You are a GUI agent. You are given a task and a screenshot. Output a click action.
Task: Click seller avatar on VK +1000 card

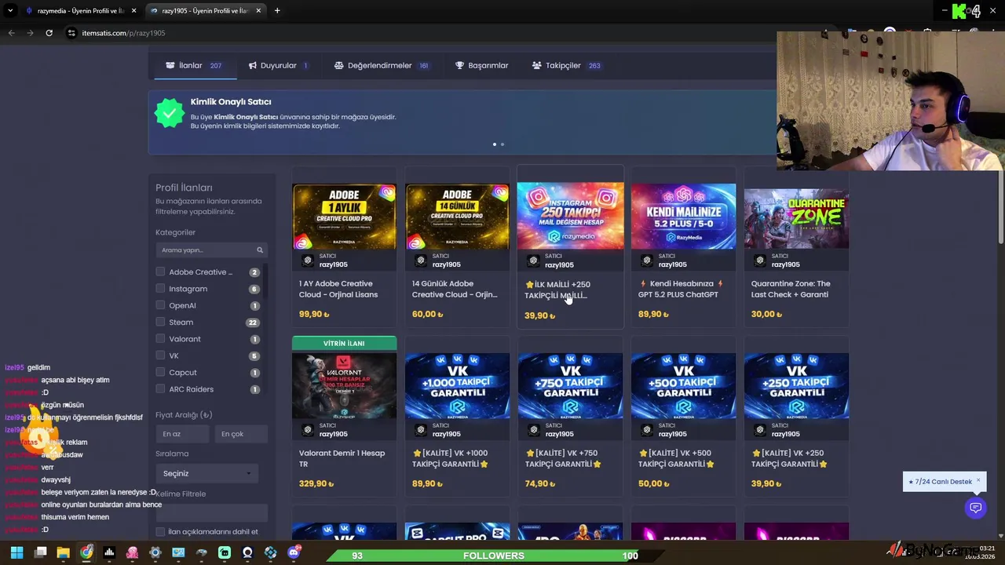[421, 430]
